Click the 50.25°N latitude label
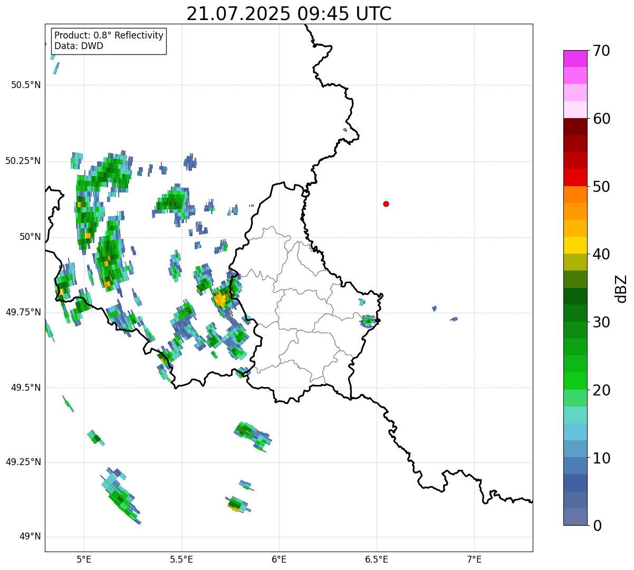The width and height of the screenshot is (634, 570). [x=23, y=161]
